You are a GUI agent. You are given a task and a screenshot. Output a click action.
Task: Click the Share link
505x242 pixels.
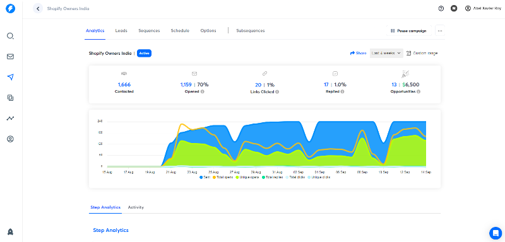(x=358, y=53)
